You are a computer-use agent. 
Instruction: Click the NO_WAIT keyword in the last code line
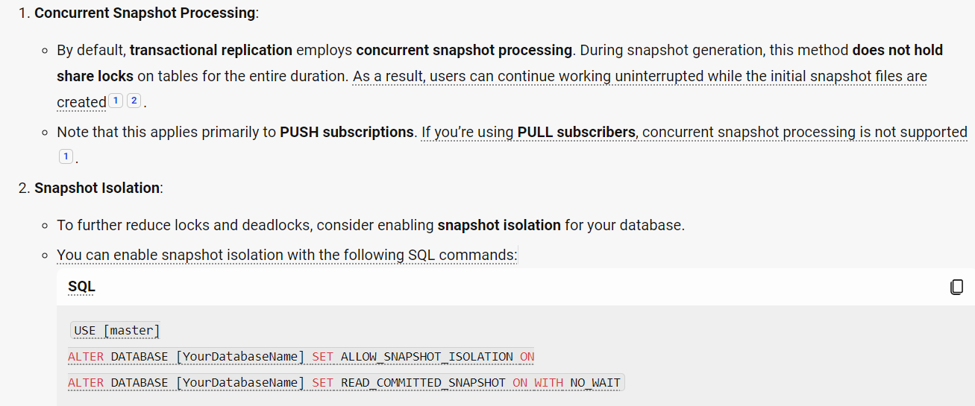[x=595, y=383]
